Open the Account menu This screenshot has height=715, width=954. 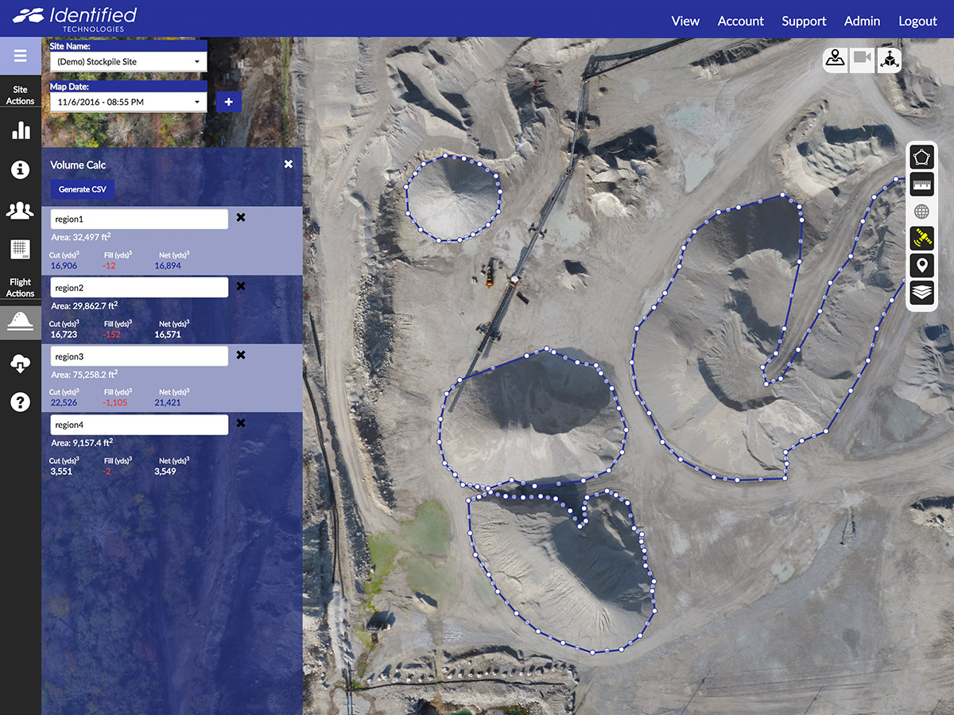tap(740, 21)
